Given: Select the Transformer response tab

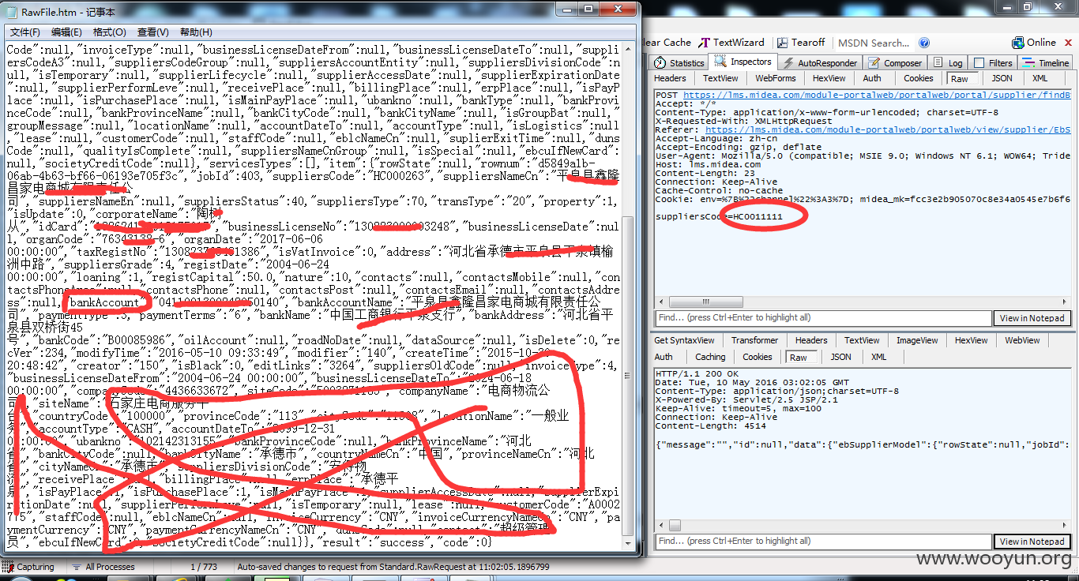Looking at the screenshot, I should click(754, 340).
